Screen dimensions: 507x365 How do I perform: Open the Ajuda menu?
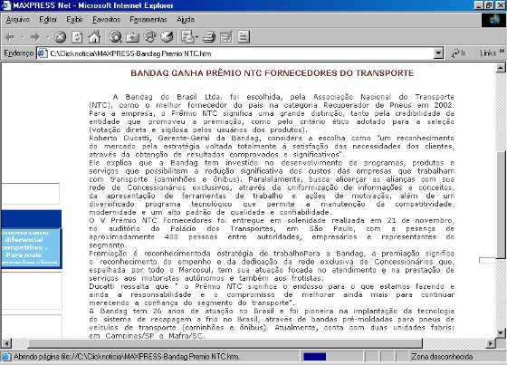coord(186,20)
